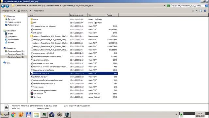
Task: Open Недавние места in navigation pane
Action: point(14,22)
